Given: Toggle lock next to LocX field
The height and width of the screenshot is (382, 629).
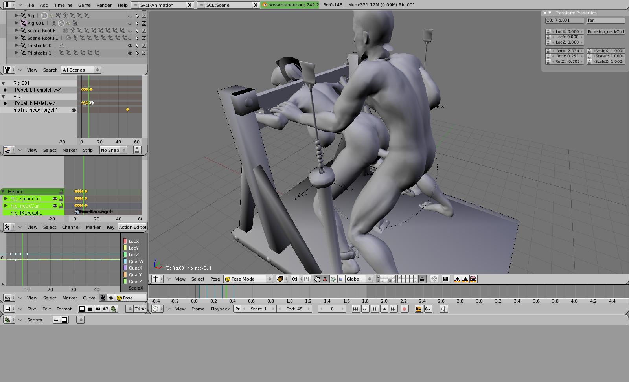Looking at the screenshot, I should pyautogui.click(x=548, y=32).
